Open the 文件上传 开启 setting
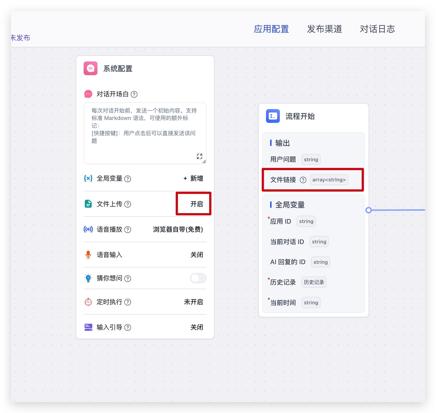Image resolution: width=436 pixels, height=413 pixels. pyautogui.click(x=196, y=204)
